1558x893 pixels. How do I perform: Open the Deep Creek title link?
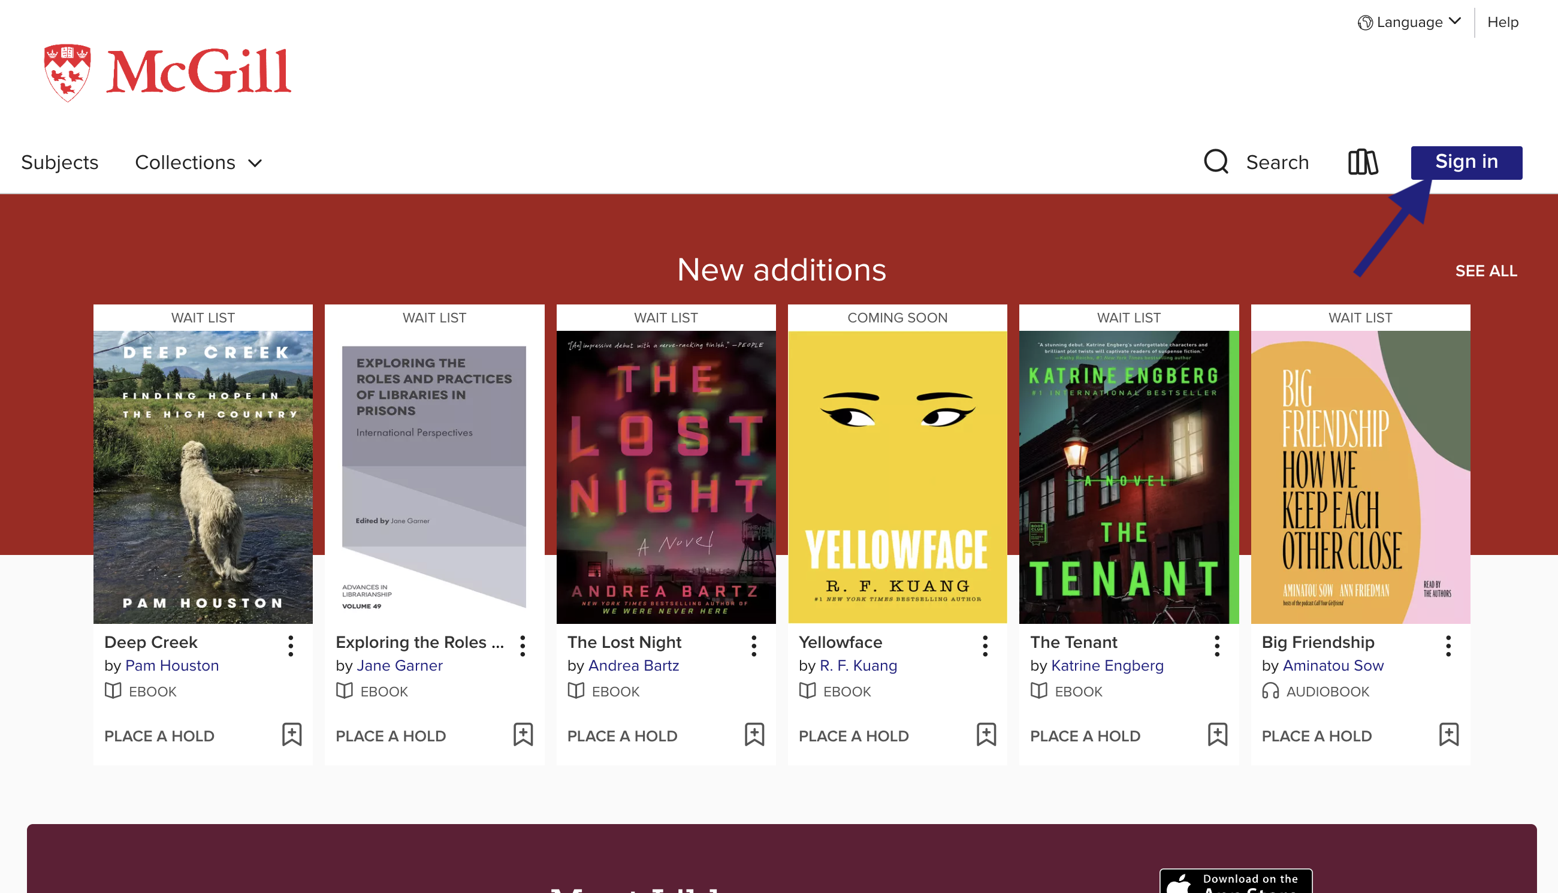(x=151, y=642)
